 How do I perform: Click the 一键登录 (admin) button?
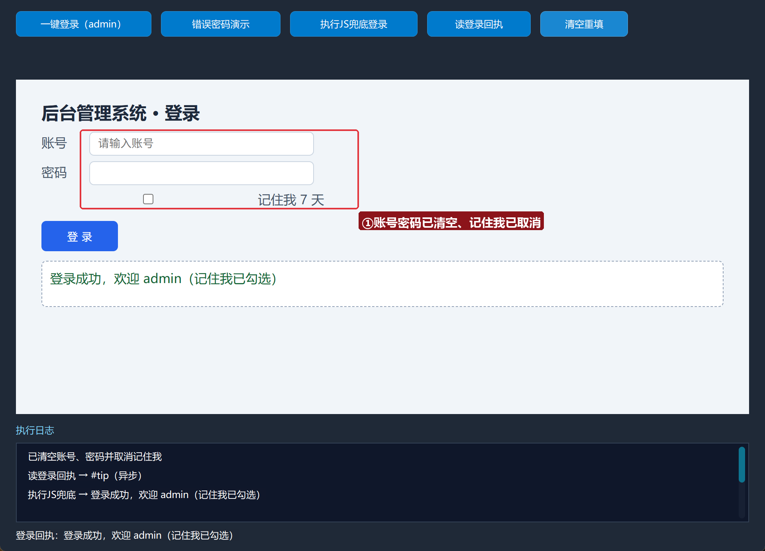click(84, 24)
